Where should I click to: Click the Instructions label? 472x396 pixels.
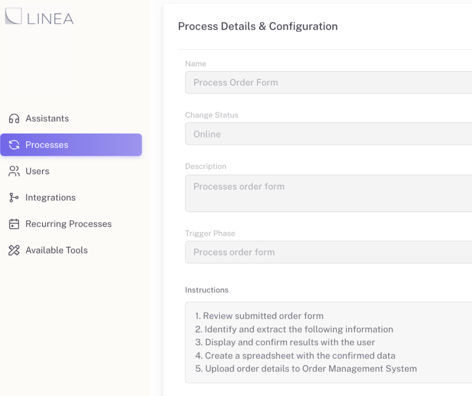[x=207, y=290]
